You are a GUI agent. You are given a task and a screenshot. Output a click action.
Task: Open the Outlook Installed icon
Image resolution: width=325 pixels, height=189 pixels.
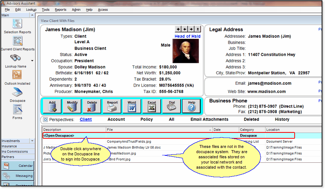pos(17,75)
